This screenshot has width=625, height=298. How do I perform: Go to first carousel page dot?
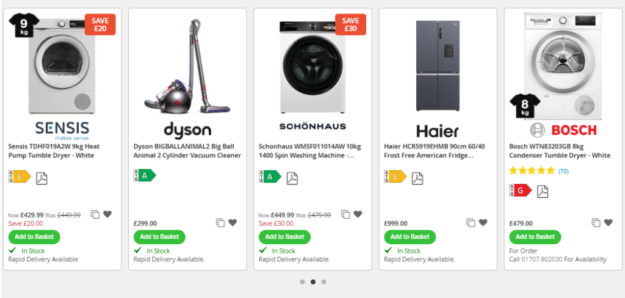pyautogui.click(x=302, y=282)
